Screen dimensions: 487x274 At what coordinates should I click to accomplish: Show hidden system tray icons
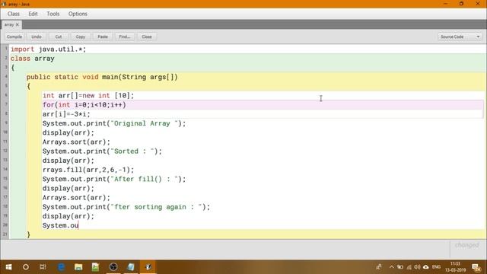click(x=391, y=267)
